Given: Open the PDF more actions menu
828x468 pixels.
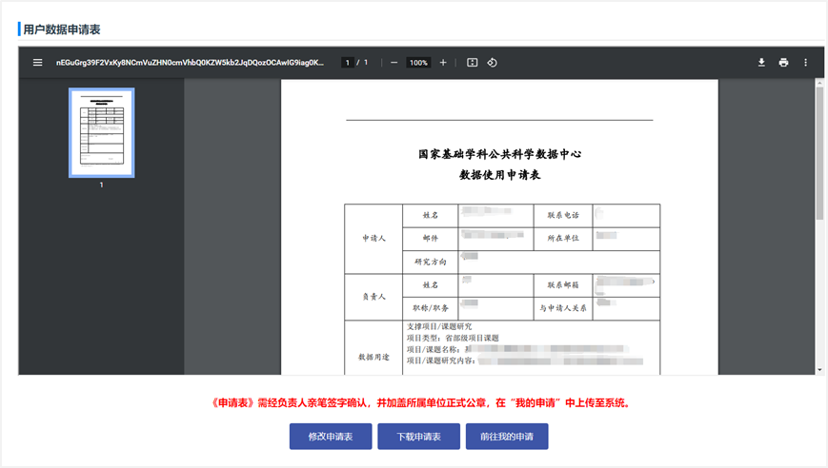Looking at the screenshot, I should 805,63.
